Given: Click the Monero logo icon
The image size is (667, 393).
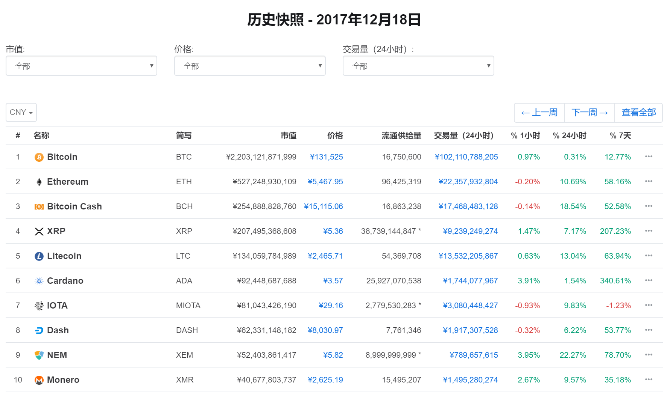Looking at the screenshot, I should click(39, 380).
